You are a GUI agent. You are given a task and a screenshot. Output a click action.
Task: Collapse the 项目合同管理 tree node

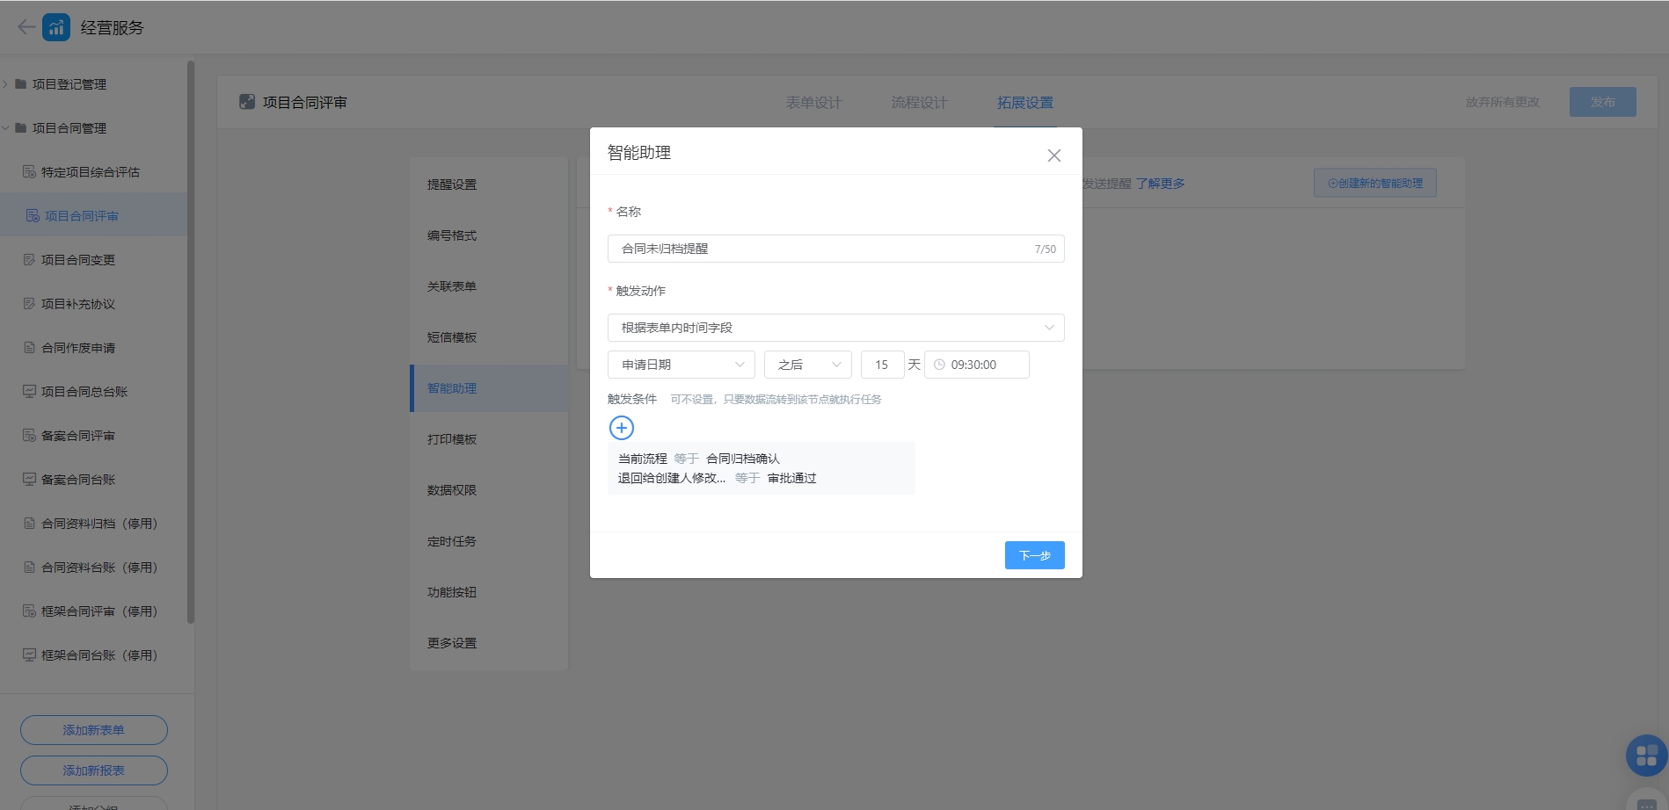click(5, 128)
